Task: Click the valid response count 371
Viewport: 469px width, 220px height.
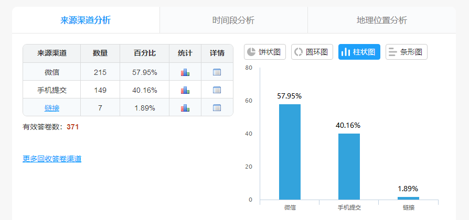Action: pos(73,127)
